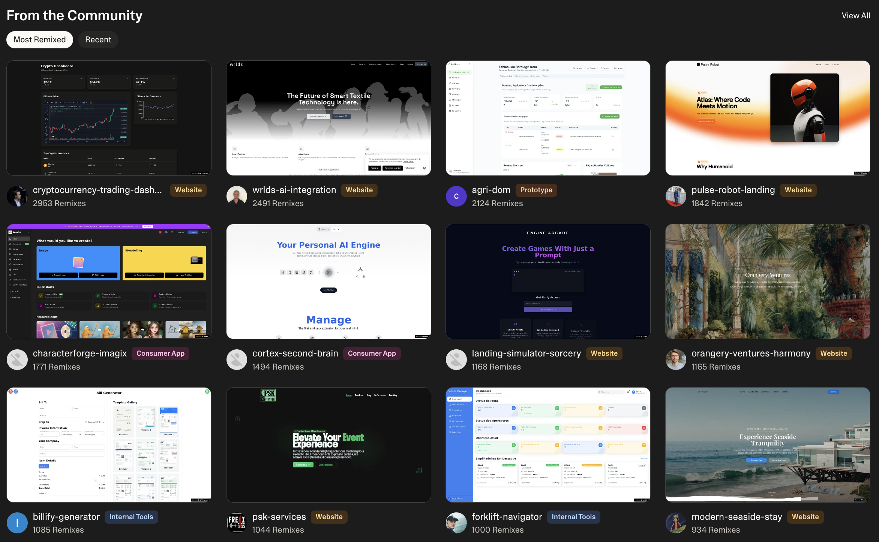Click the Prototype tag on agri-dom

click(x=536, y=190)
